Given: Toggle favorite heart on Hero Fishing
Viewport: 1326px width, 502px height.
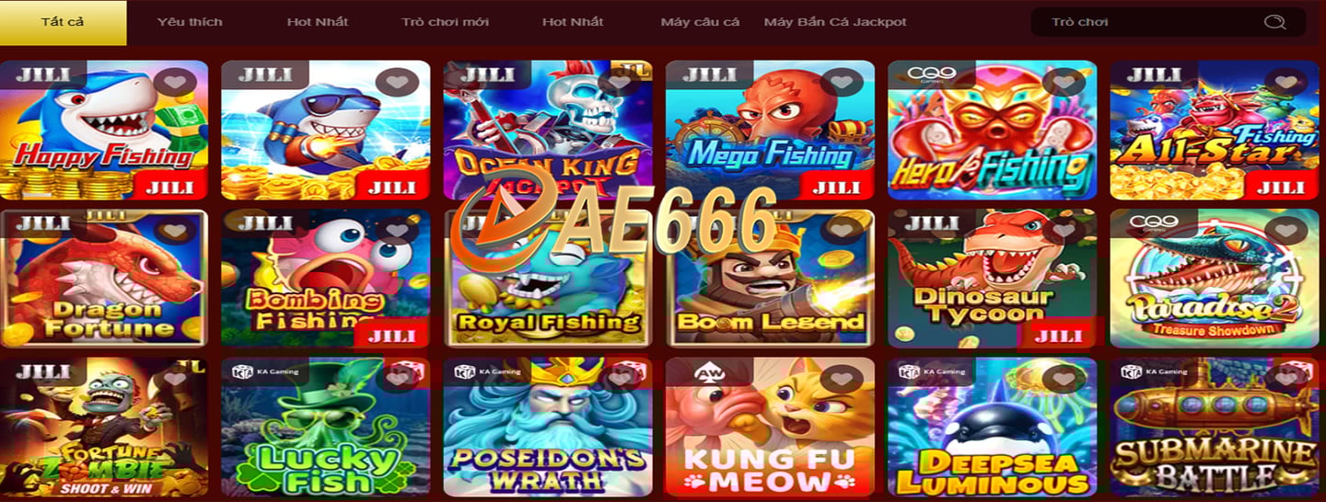Looking at the screenshot, I should click(1064, 83).
